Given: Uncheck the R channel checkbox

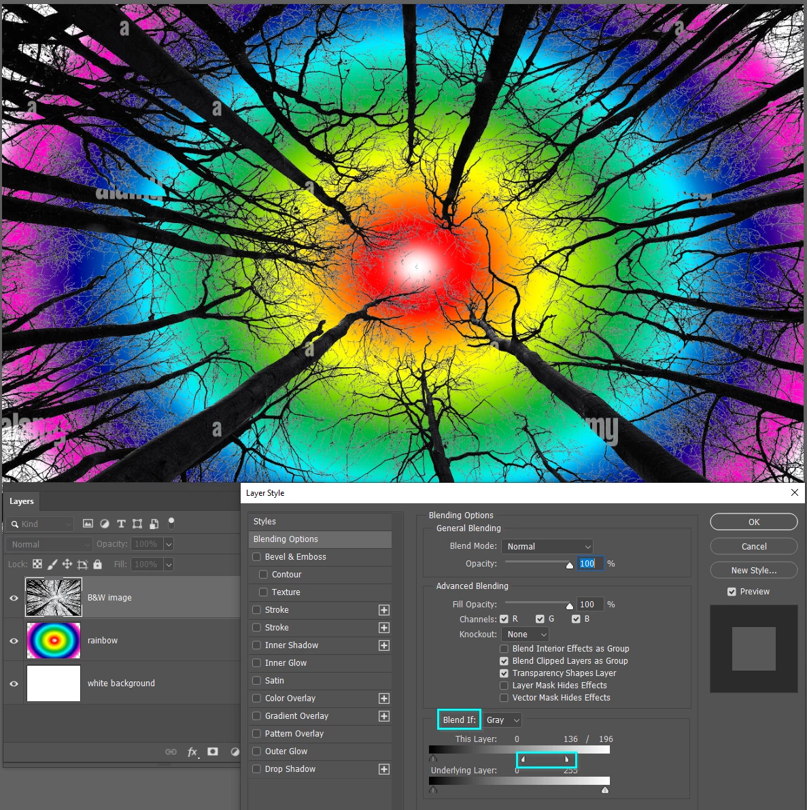Looking at the screenshot, I should pos(504,619).
